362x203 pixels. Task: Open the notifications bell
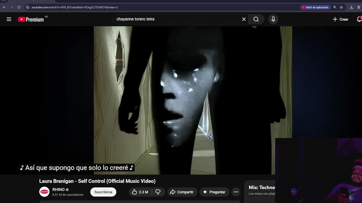tap(359, 19)
